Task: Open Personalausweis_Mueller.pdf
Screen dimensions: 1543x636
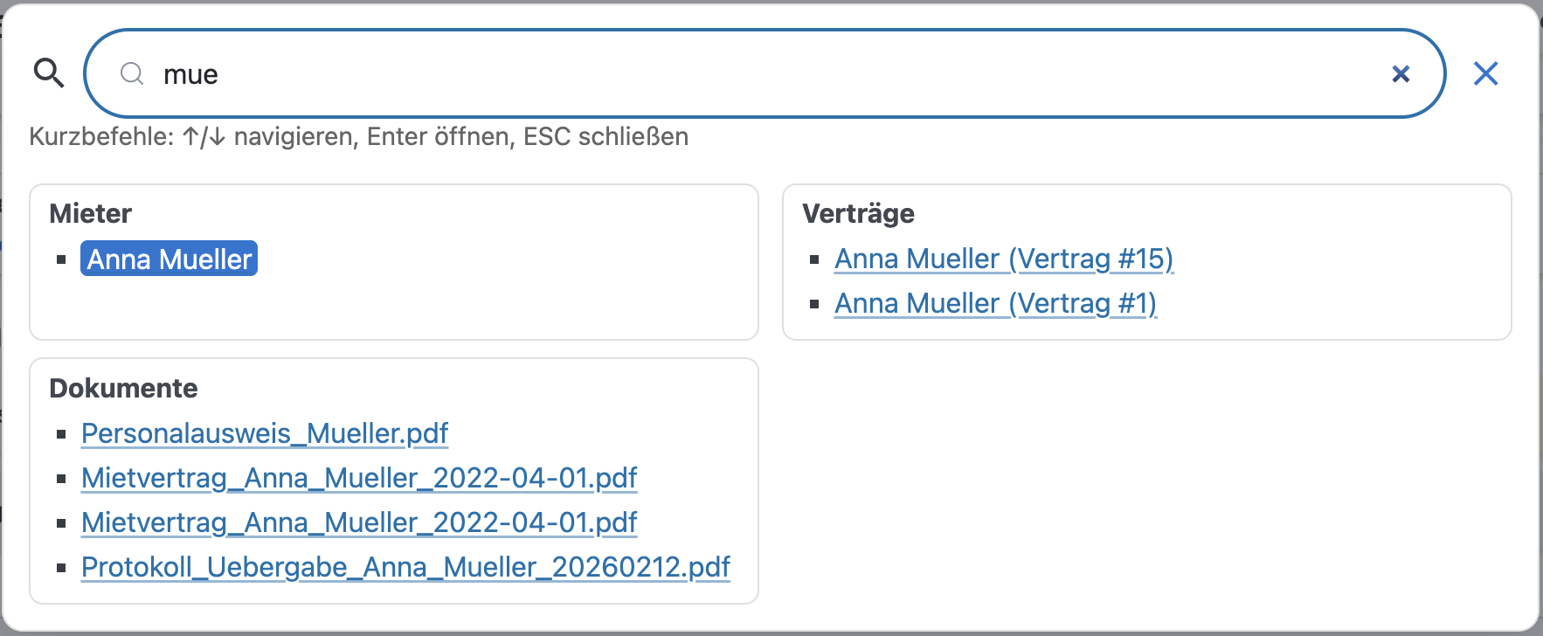Action: [x=264, y=433]
